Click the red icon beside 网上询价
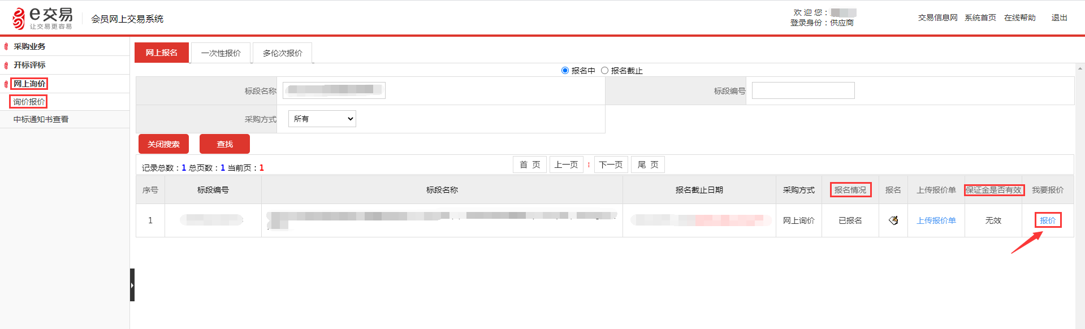 coord(6,84)
